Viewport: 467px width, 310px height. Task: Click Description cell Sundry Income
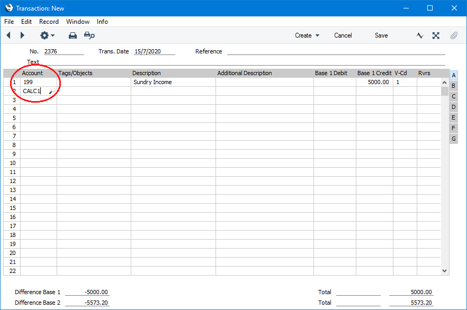coord(173,82)
